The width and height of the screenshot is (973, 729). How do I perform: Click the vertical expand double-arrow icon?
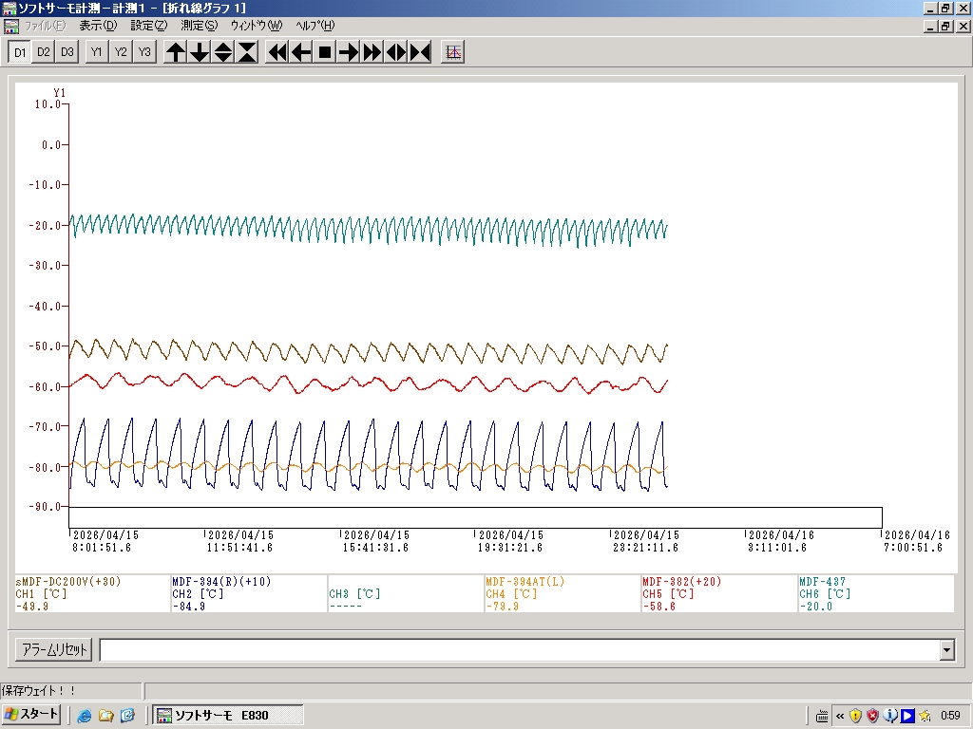(223, 52)
